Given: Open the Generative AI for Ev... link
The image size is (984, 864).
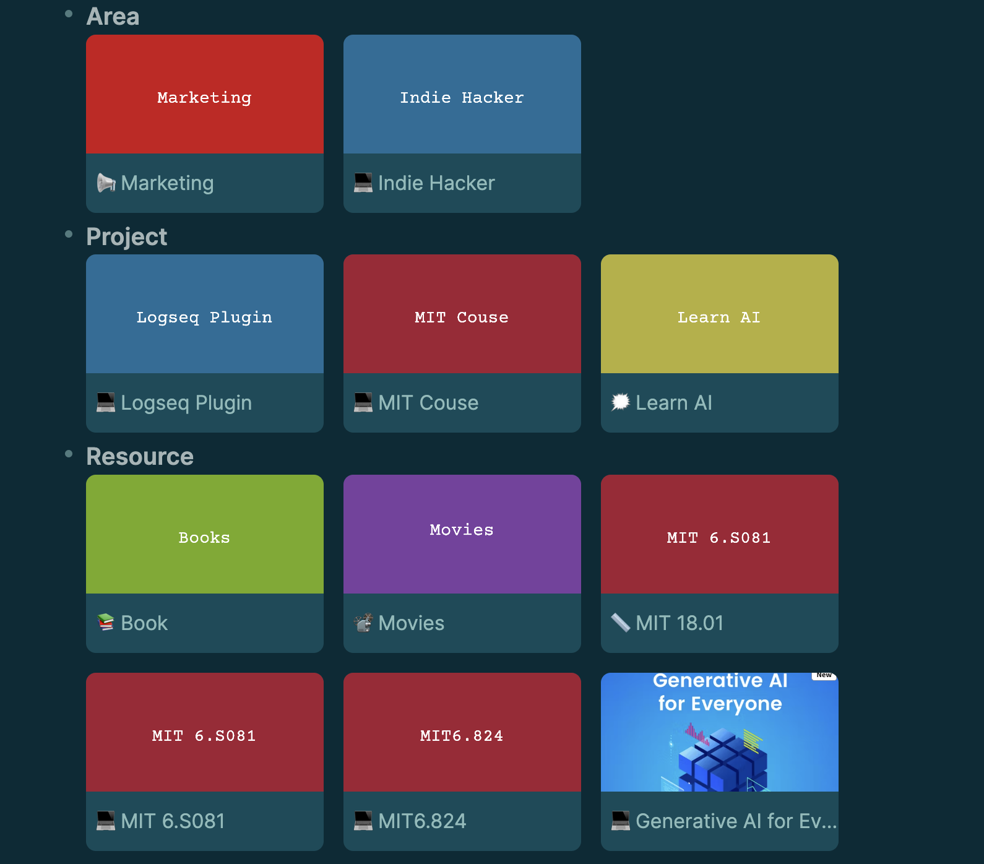Looking at the screenshot, I should click(735, 821).
